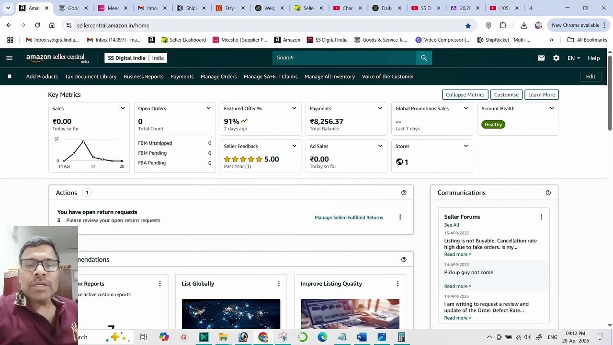
Task: Click the Amazon Seller Central logo
Action: click(x=57, y=58)
